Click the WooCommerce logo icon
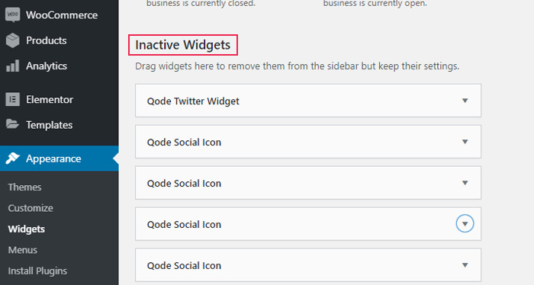Screen dimensions: 534x285 13,15
